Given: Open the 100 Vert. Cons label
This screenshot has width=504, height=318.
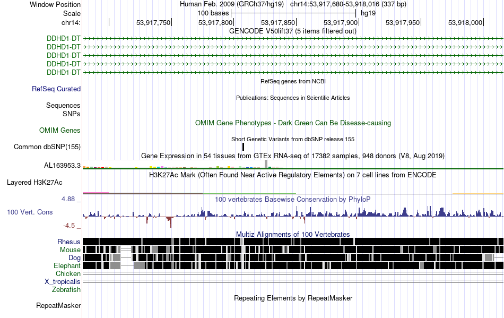Looking at the screenshot, I should (30, 212).
